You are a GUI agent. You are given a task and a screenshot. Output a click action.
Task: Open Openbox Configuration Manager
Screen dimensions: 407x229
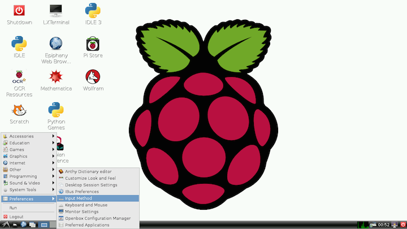click(98, 218)
